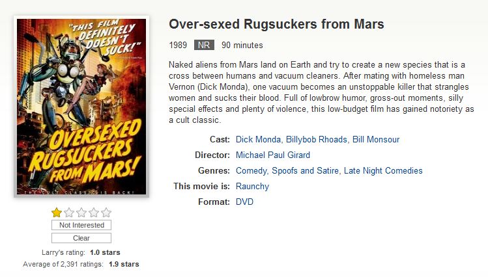Rate the movie one star

coord(57,213)
